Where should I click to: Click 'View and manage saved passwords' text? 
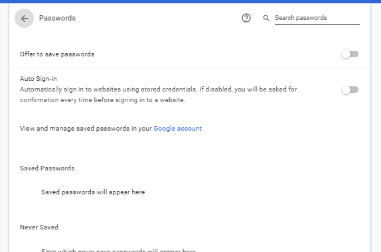point(86,129)
